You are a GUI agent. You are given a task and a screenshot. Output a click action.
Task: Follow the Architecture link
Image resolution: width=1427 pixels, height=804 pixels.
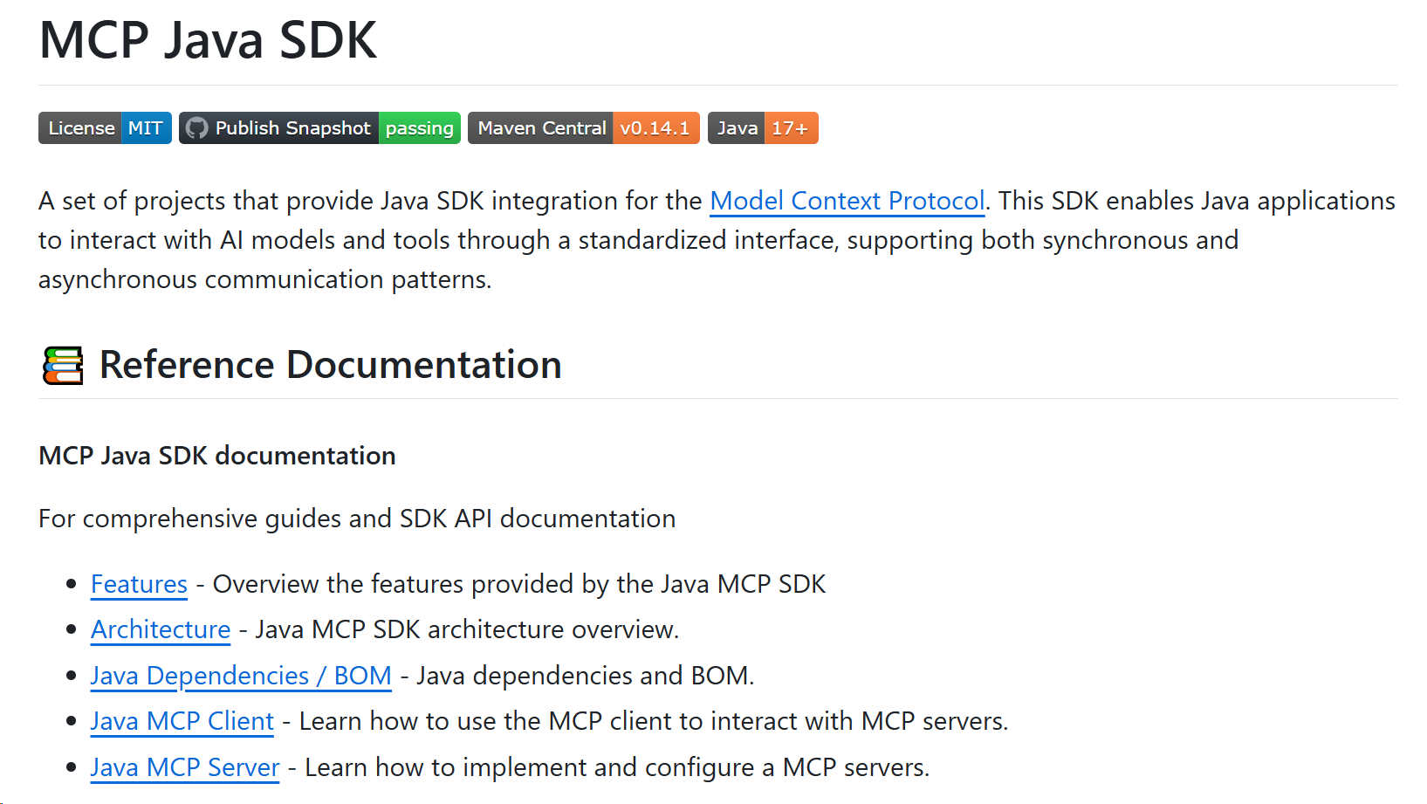161,629
